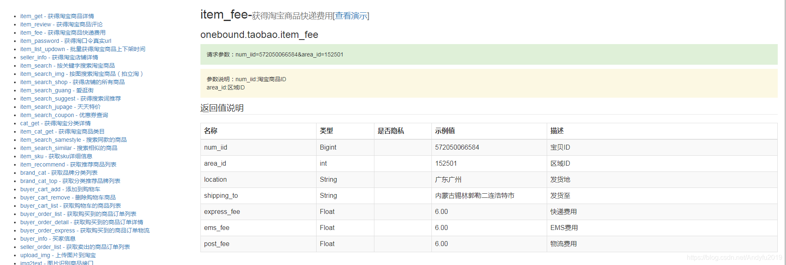Open the item_recommend link
This screenshot has height=265, width=786.
tap(68, 164)
